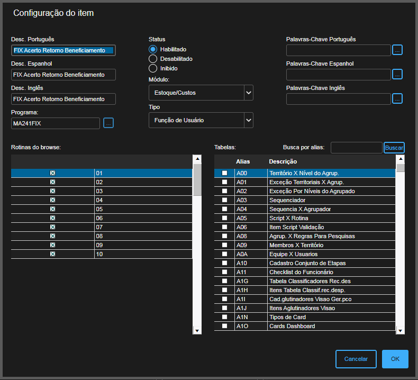Check the box for alias A1N Tipos de Card
The height and width of the screenshot is (380, 418).
(224, 317)
